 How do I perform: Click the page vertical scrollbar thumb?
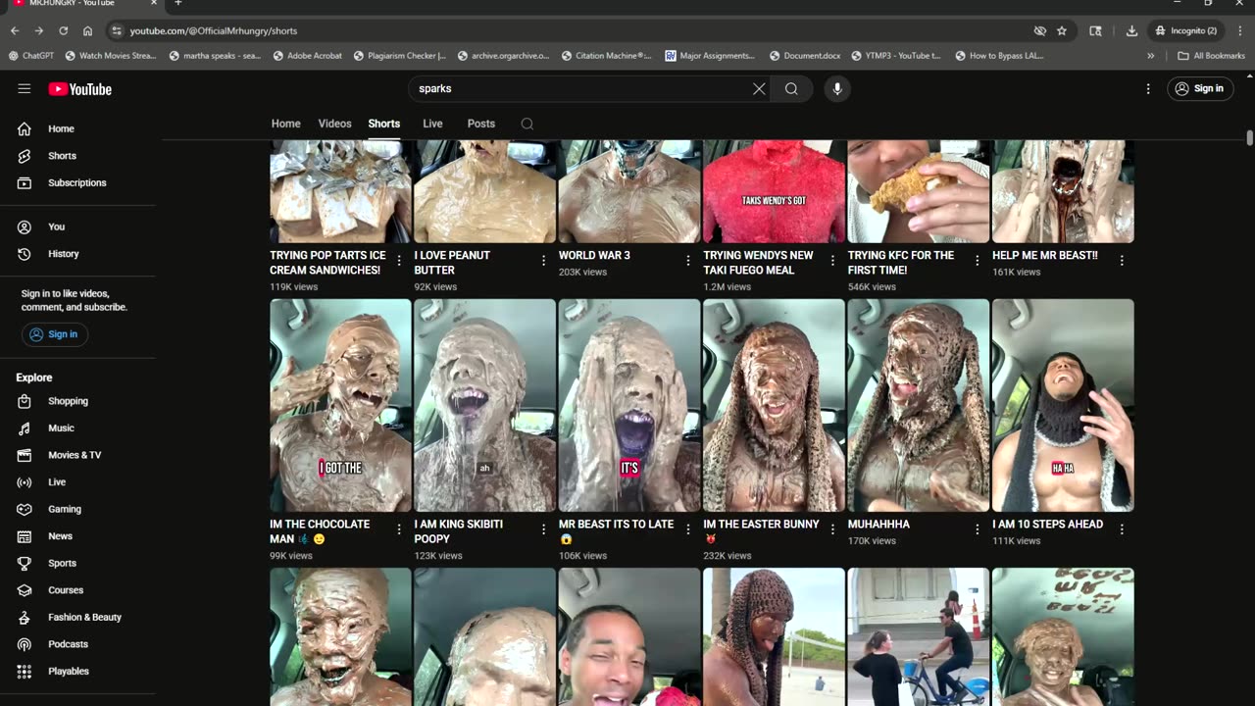(1249, 138)
